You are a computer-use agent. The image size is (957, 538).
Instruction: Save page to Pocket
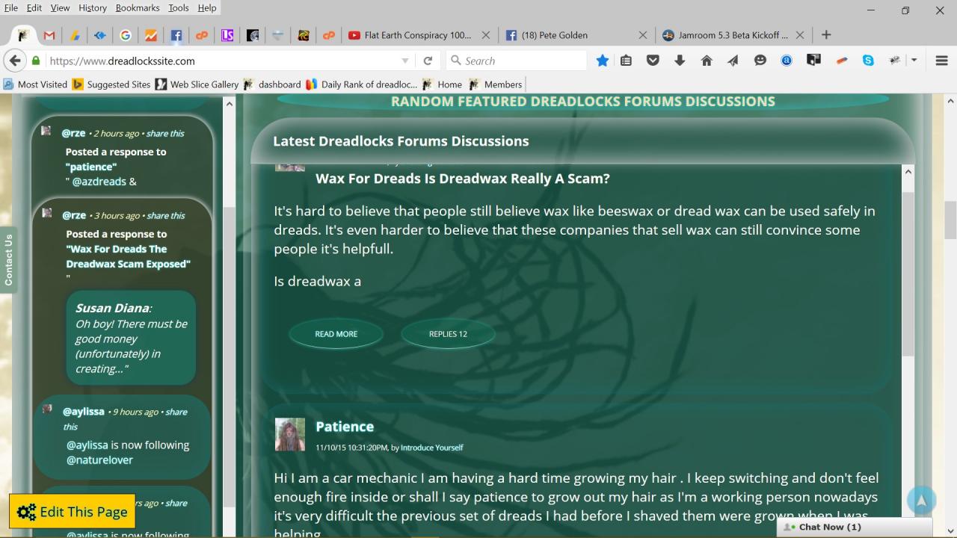click(653, 61)
